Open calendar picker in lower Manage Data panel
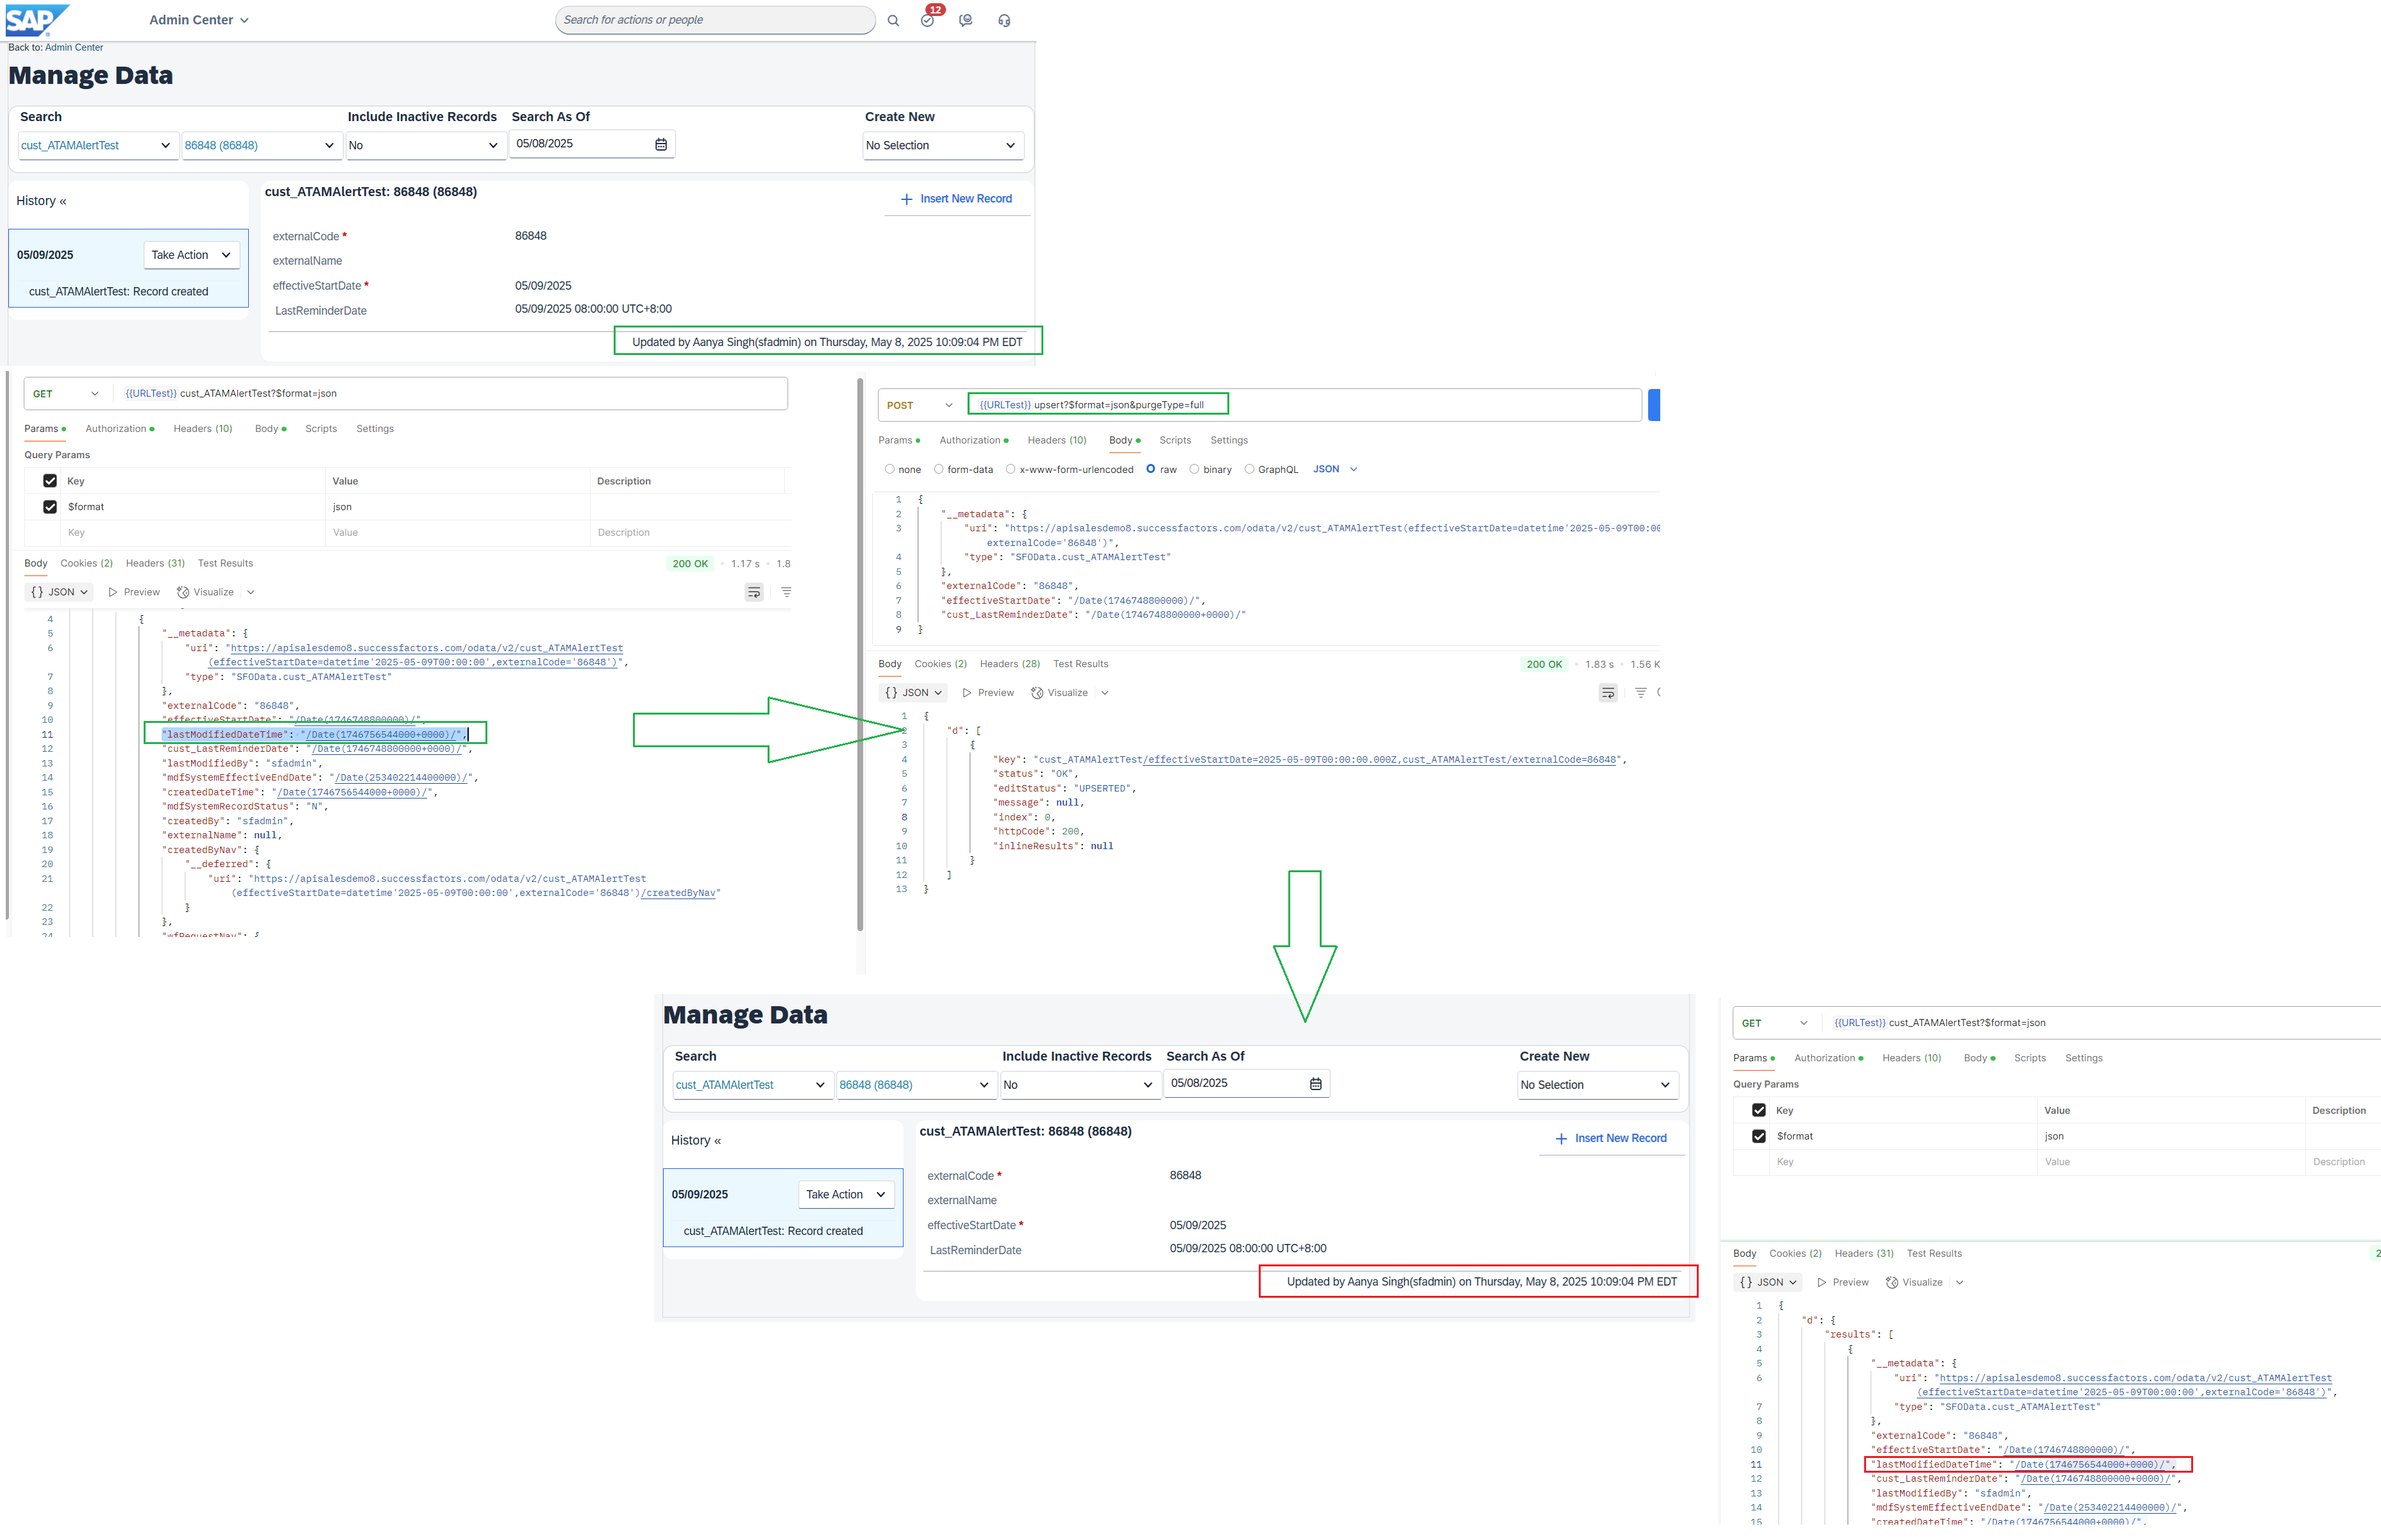The height and width of the screenshot is (1540, 2381). point(1316,1084)
